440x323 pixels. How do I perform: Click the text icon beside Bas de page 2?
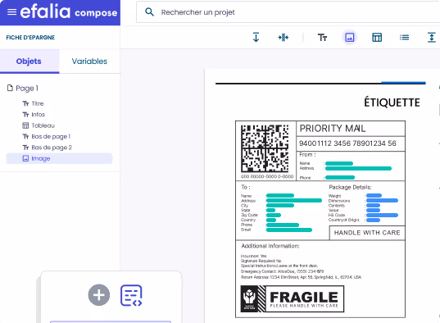(25, 148)
